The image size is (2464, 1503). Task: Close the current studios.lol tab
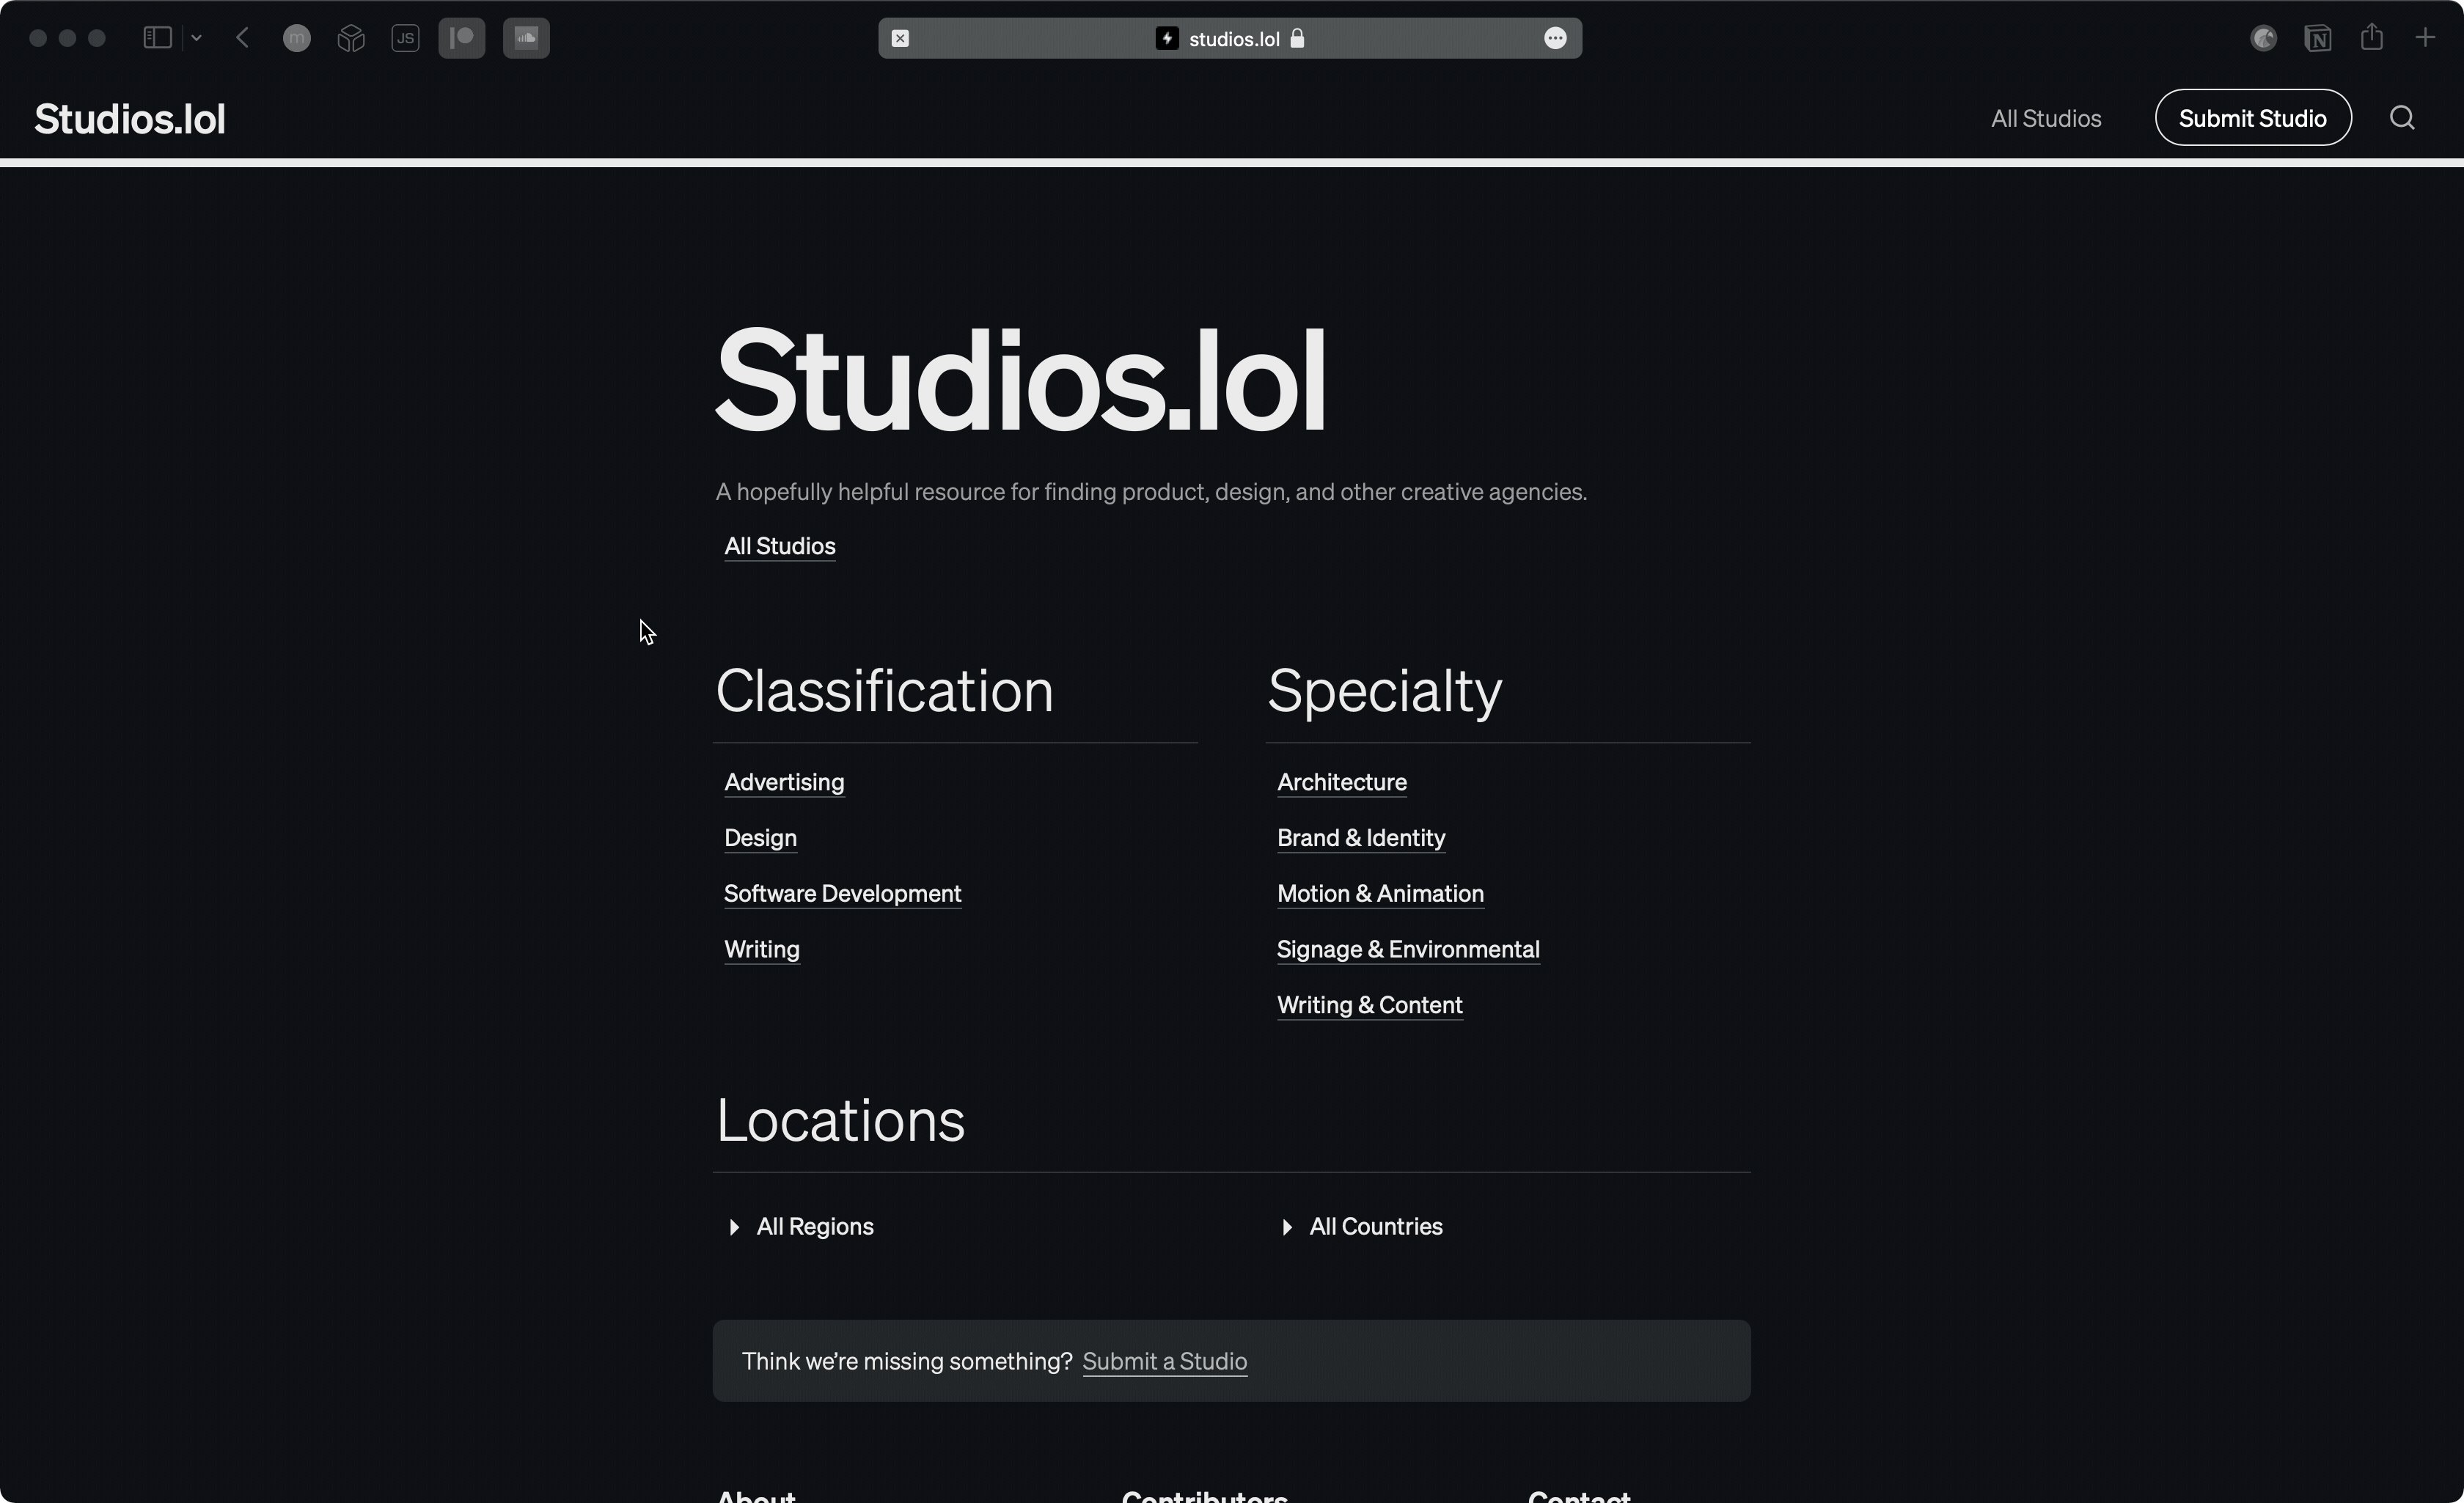[x=899, y=38]
